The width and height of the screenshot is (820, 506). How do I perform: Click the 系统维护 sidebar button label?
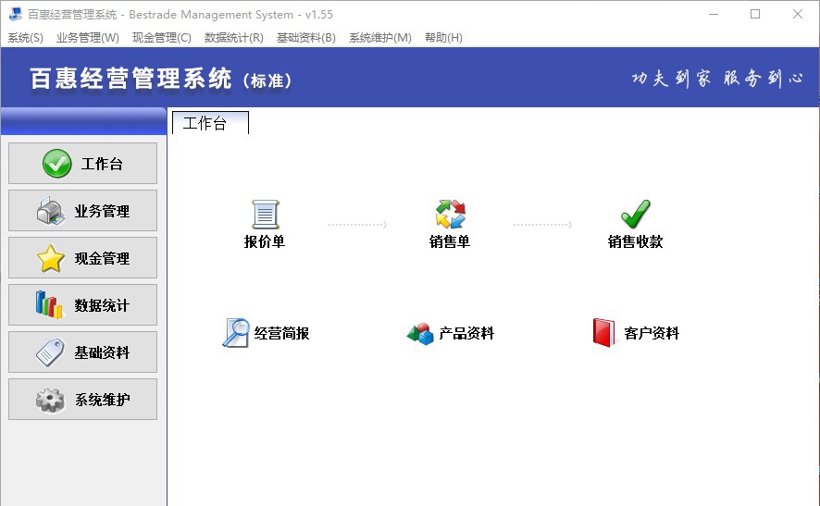pyautogui.click(x=102, y=400)
